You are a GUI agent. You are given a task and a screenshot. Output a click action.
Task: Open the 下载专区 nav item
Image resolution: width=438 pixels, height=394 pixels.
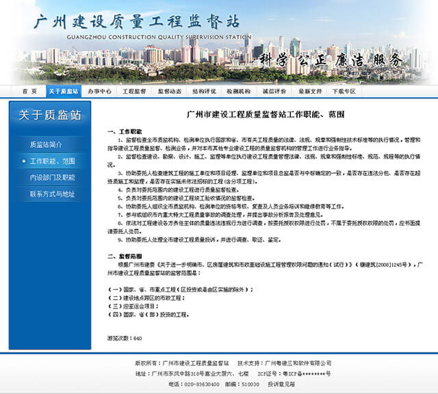344,91
